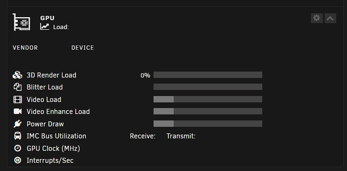Click the GPU title text
The image size is (347, 171).
47,18
